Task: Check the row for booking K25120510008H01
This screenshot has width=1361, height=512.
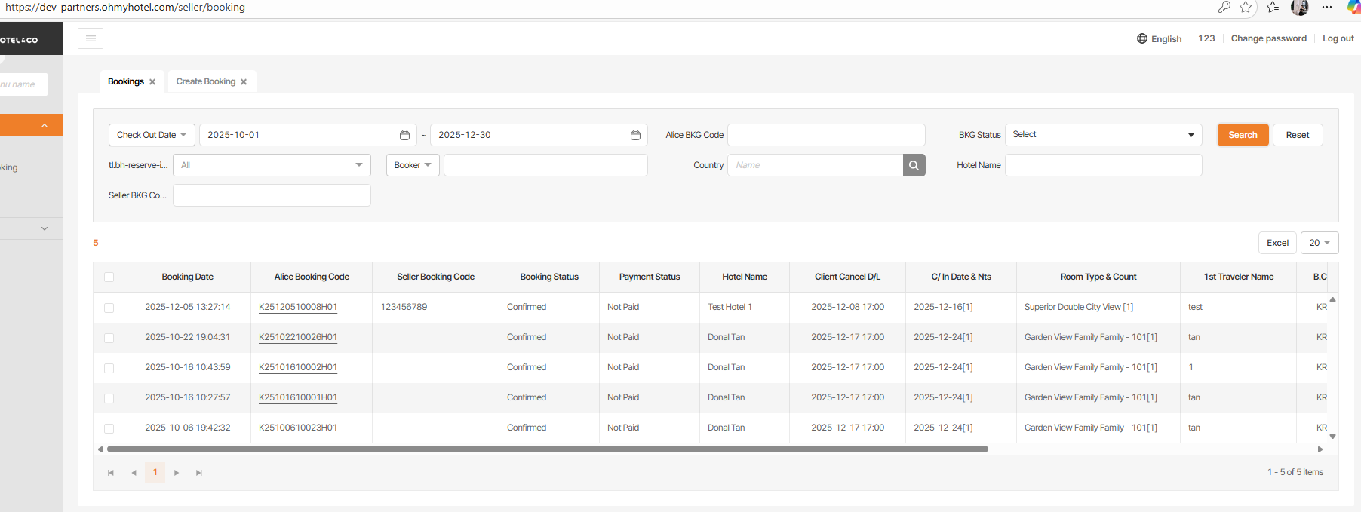Action: (x=109, y=308)
